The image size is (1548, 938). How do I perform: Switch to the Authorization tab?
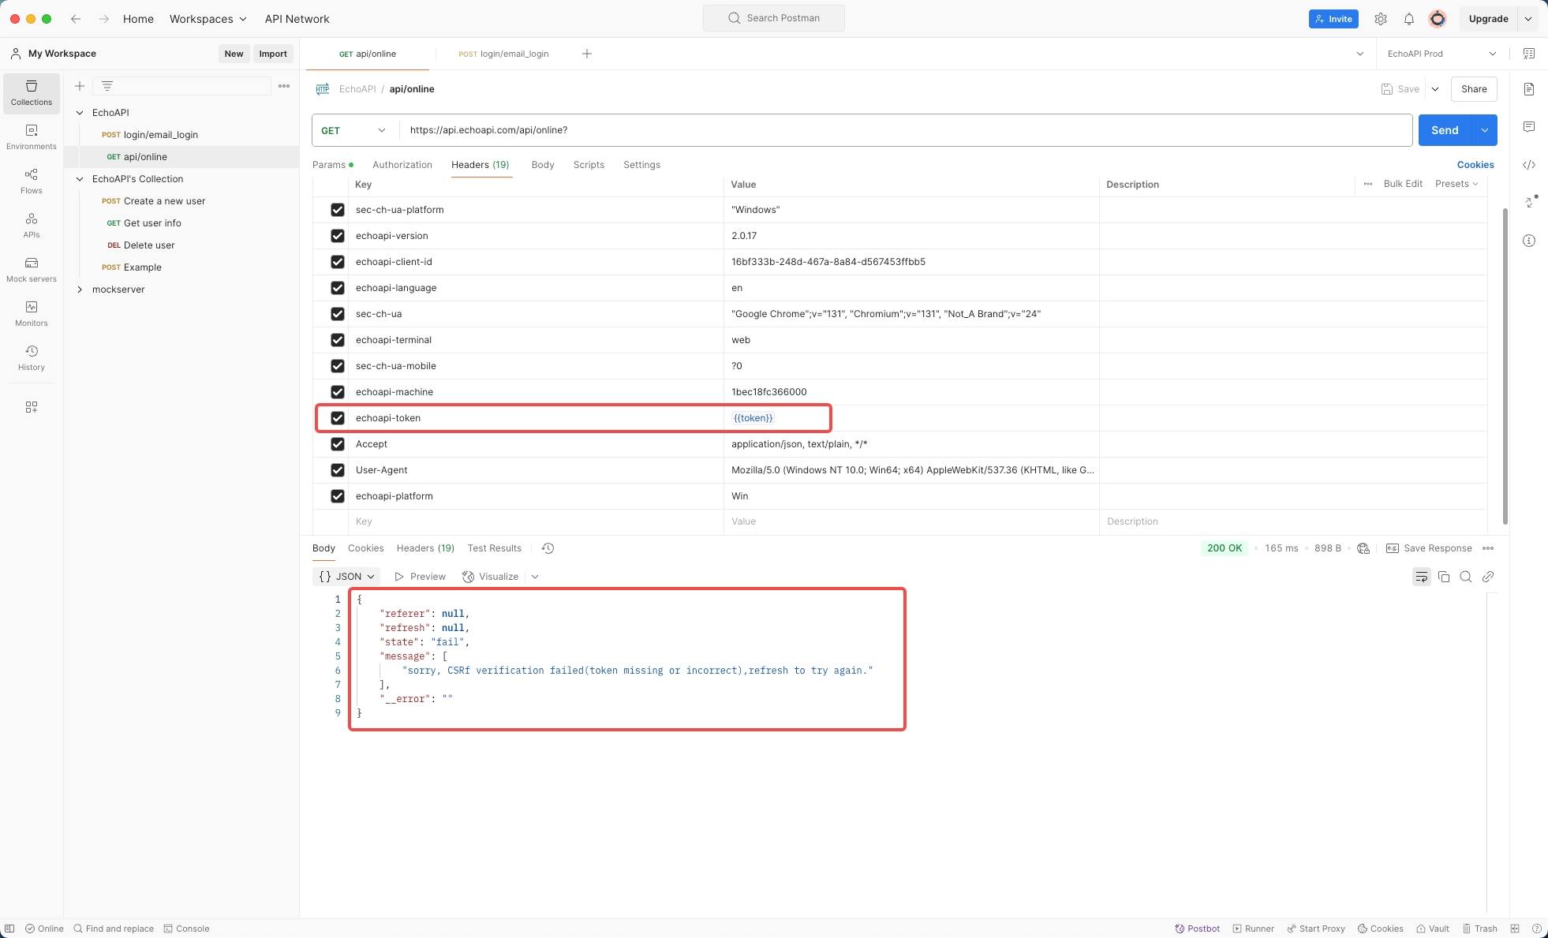[x=402, y=165]
